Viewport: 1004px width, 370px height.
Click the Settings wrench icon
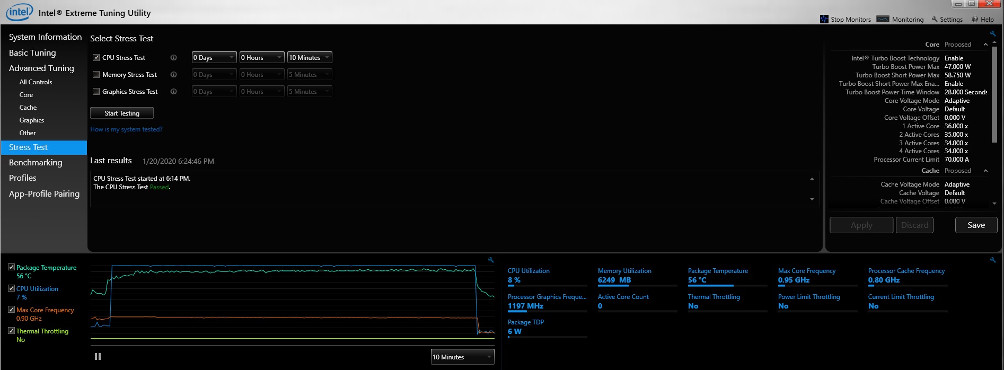coord(935,19)
